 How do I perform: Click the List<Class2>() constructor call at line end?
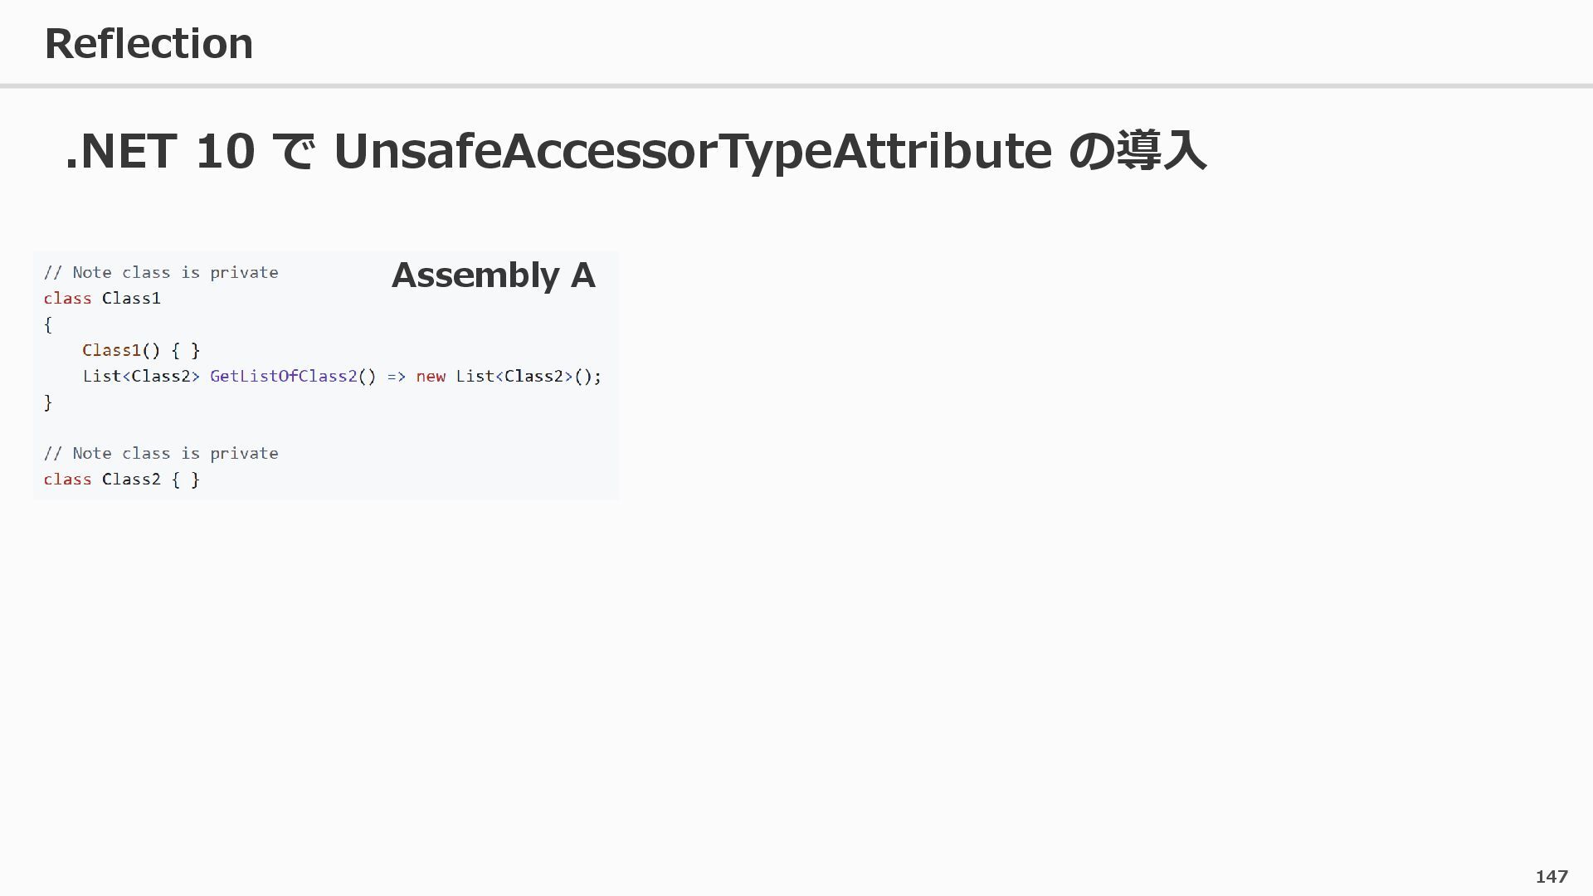528,376
